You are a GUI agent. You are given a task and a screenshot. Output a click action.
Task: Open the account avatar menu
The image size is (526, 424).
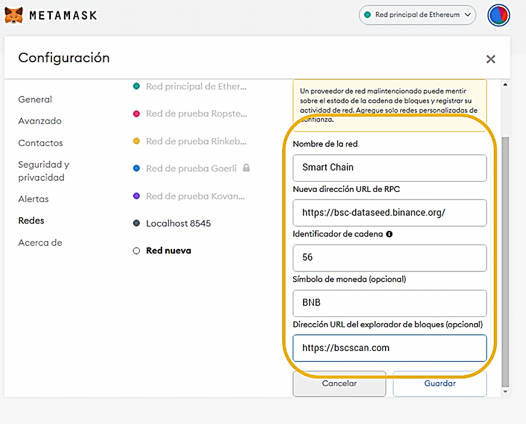point(499,15)
